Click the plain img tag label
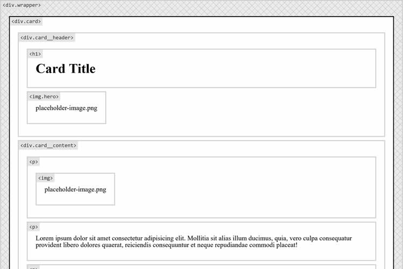 (x=45, y=178)
